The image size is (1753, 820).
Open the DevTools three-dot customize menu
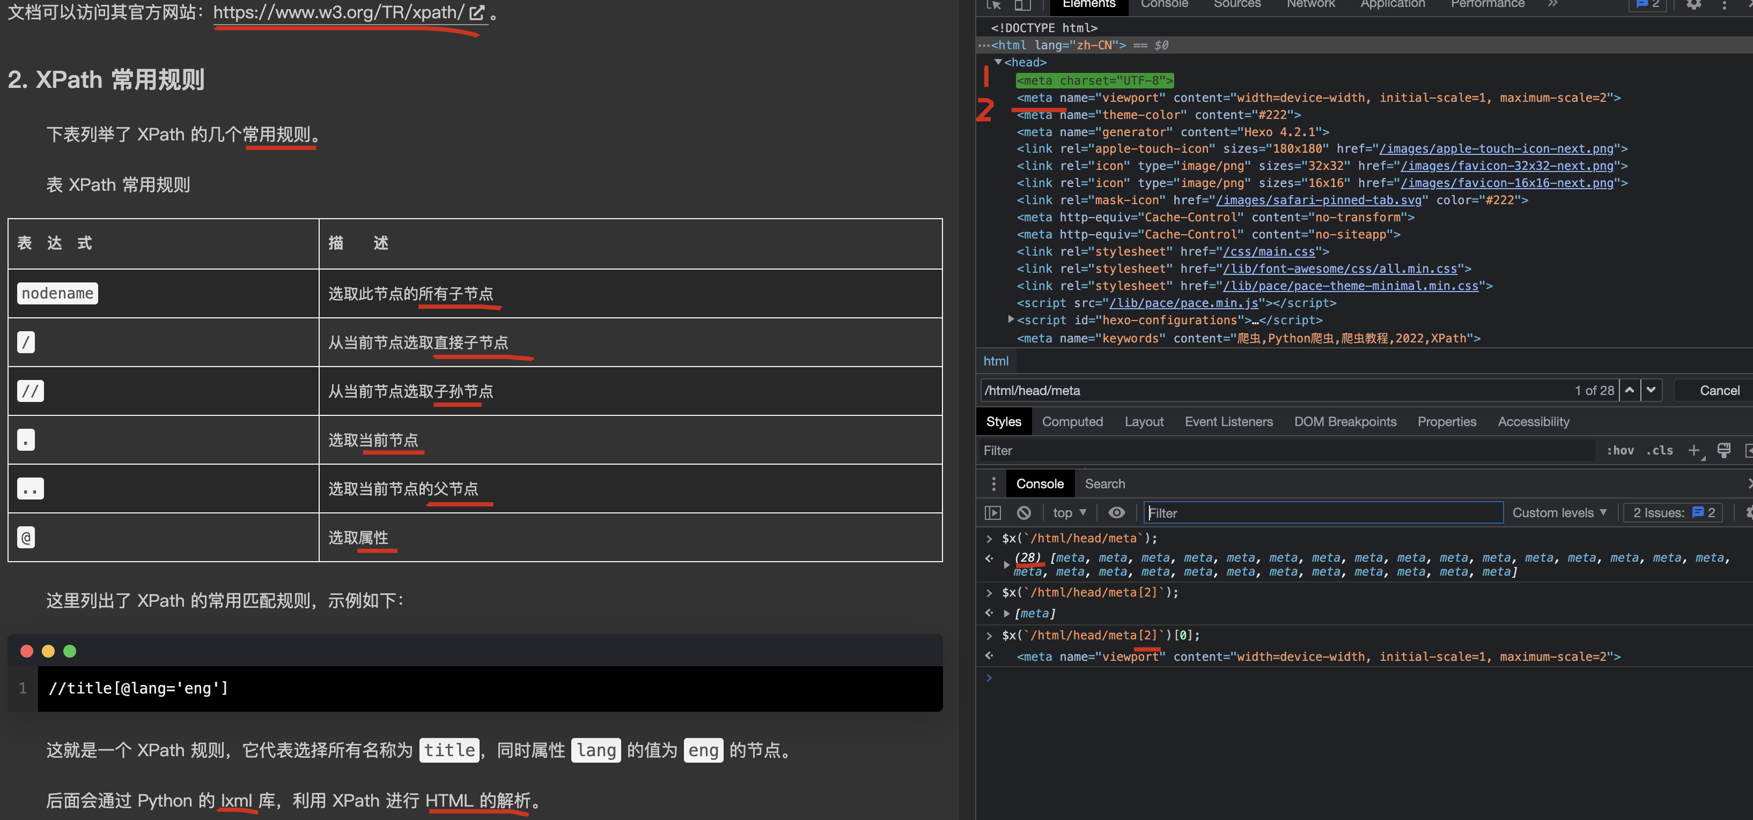pyautogui.click(x=1725, y=5)
